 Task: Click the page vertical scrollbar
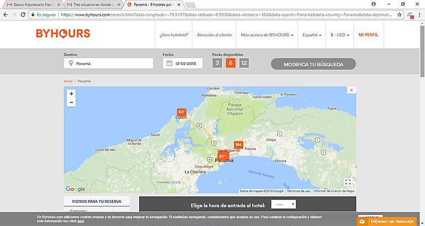(422, 51)
